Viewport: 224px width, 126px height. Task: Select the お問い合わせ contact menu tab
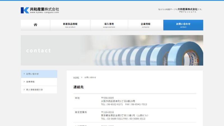183,25
